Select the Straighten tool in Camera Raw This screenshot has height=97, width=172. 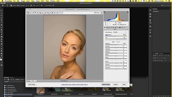click(x=43, y=13)
